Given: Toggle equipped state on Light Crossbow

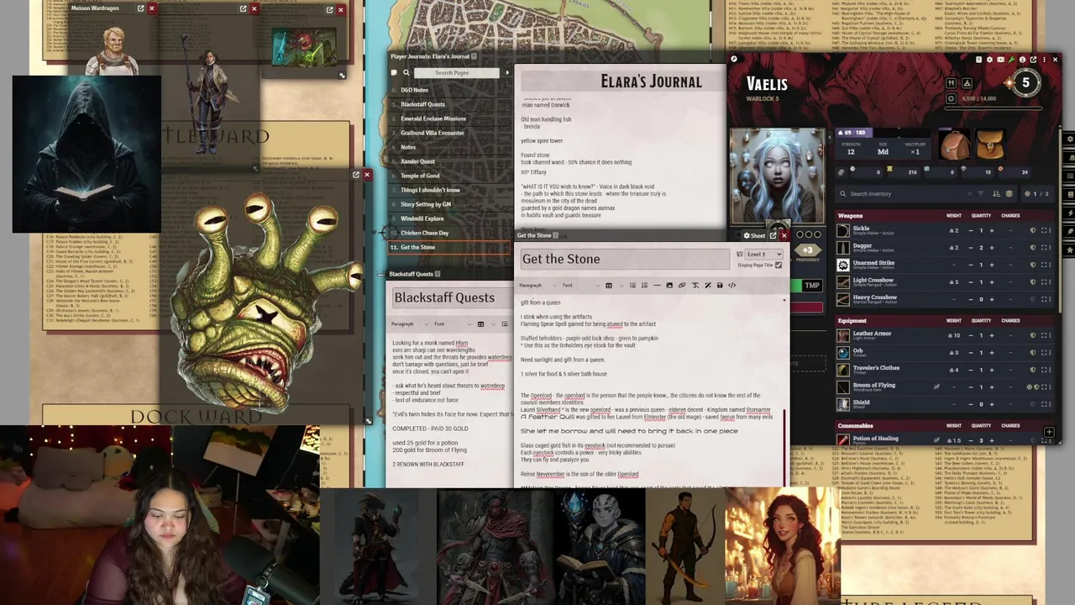Looking at the screenshot, I should tap(1033, 281).
